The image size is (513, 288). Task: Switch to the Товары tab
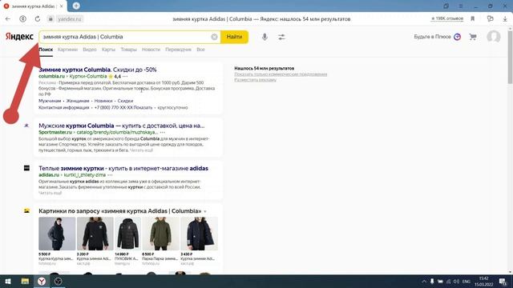tap(128, 50)
